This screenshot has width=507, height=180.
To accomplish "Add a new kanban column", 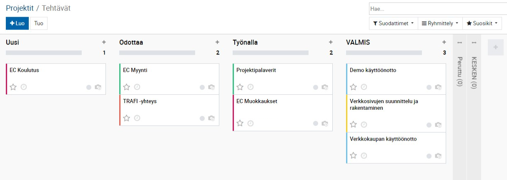I will click(495, 47).
